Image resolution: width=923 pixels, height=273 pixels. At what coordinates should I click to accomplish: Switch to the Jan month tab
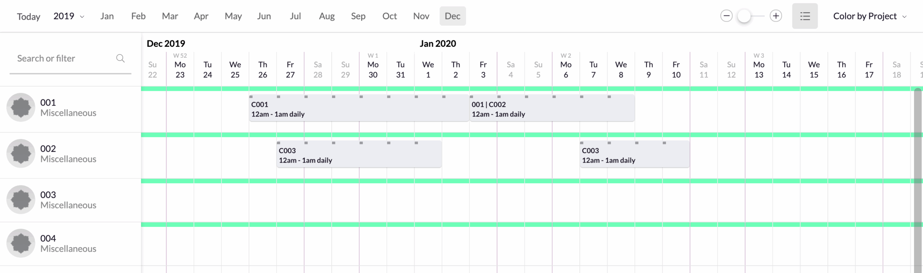point(107,16)
